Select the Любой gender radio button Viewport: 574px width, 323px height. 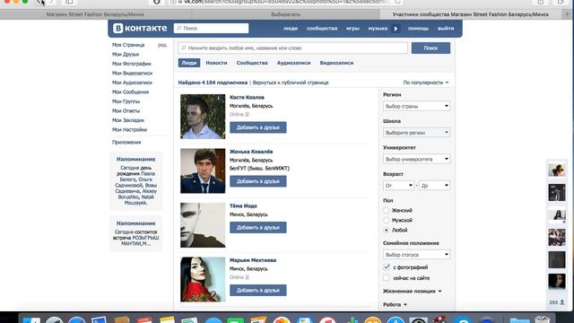click(387, 230)
